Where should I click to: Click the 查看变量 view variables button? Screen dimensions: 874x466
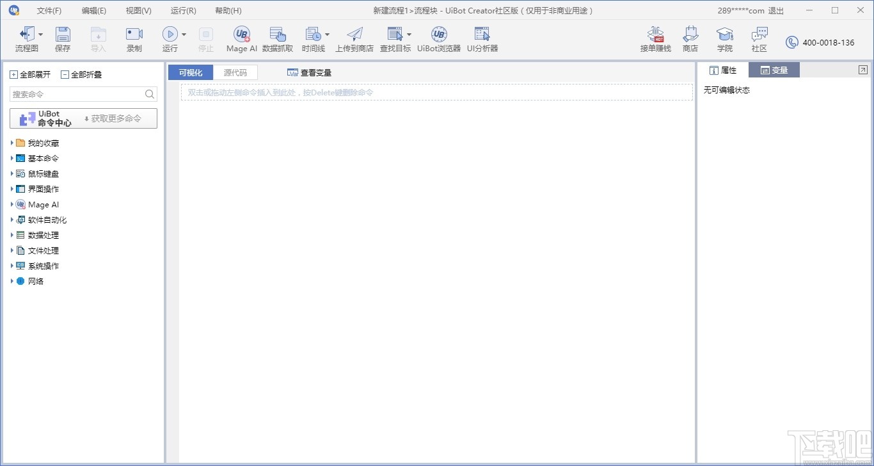point(310,73)
